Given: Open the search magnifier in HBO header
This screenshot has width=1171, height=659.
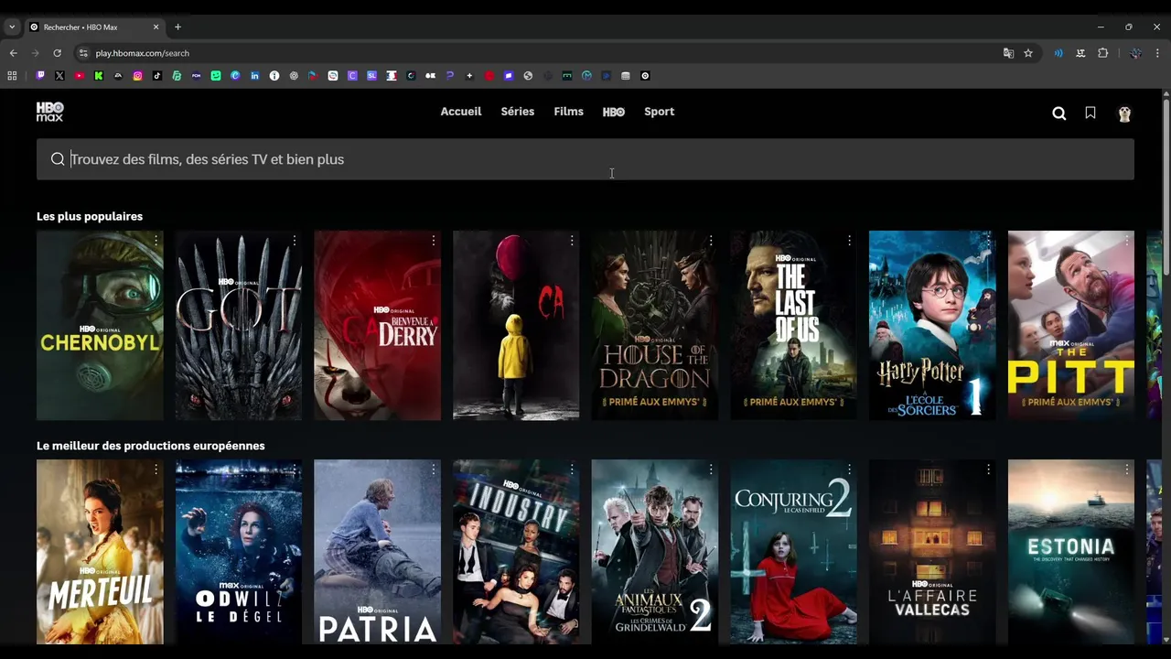Looking at the screenshot, I should coord(1059,113).
